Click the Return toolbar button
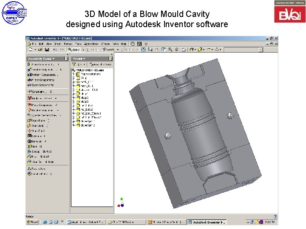This screenshot has height=229, width=306. 93,50
